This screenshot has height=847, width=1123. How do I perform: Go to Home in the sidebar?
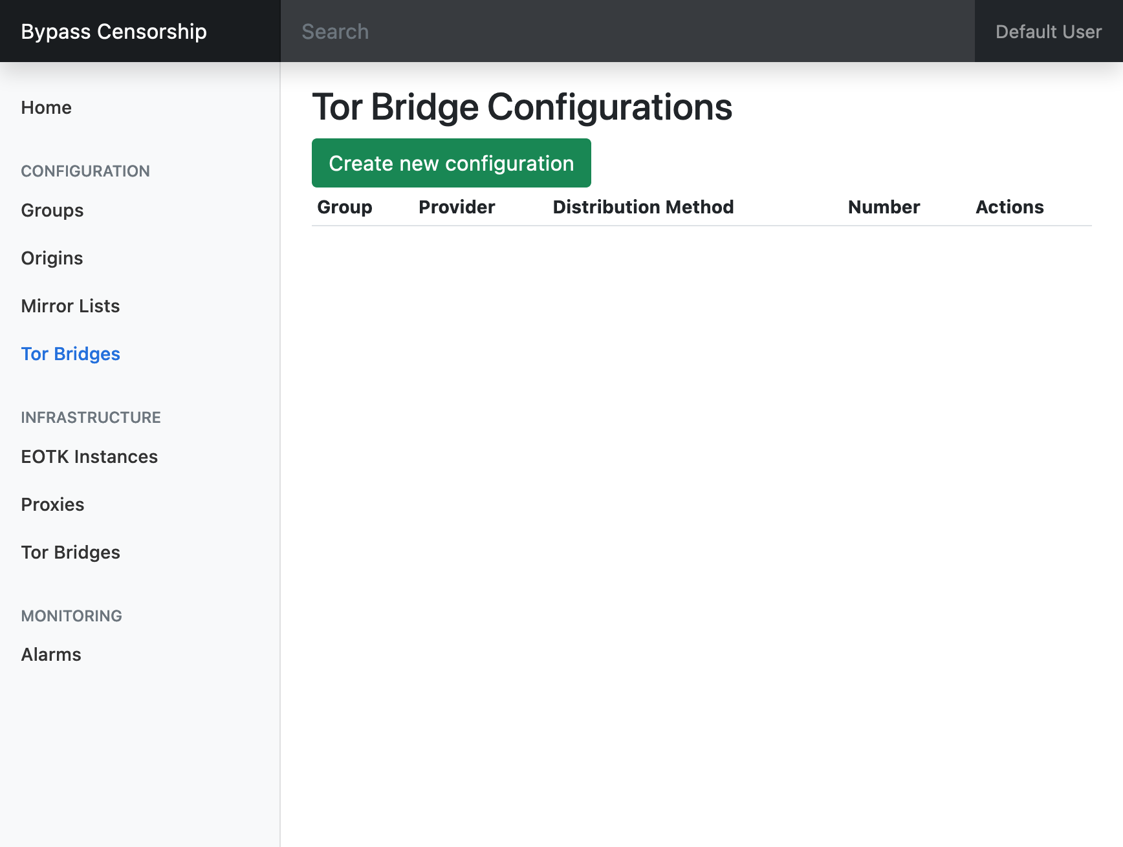click(x=47, y=107)
